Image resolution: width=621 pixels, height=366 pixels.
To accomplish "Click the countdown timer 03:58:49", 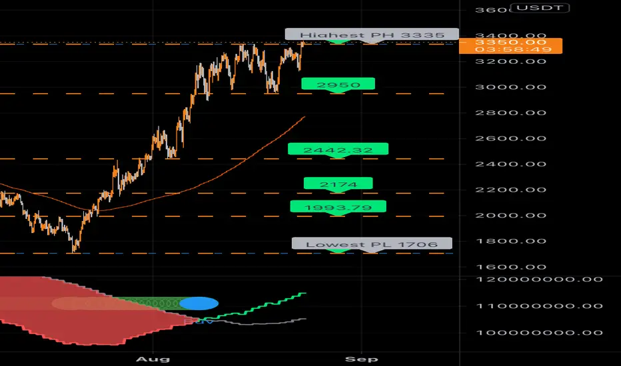I will coord(513,49).
